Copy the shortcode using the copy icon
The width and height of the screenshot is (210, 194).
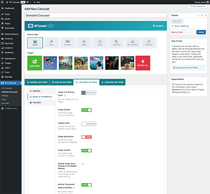point(174,68)
